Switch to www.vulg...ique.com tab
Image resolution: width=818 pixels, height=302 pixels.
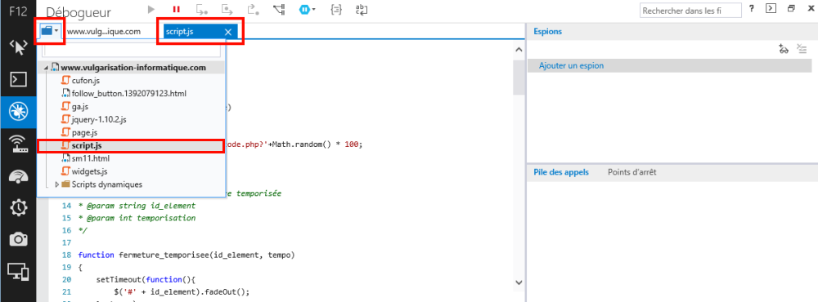pos(104,31)
